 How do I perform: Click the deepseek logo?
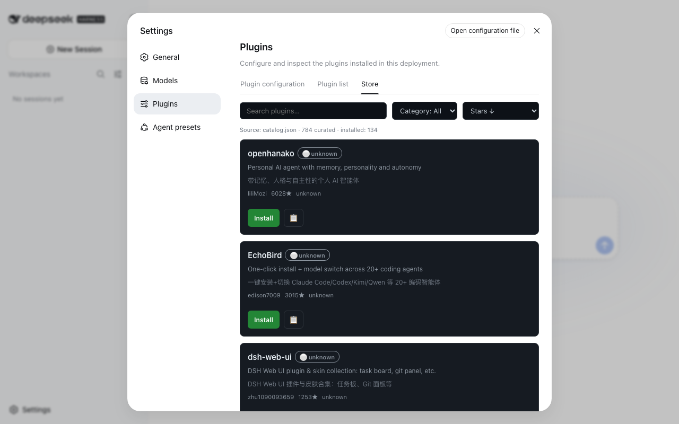pyautogui.click(x=57, y=19)
